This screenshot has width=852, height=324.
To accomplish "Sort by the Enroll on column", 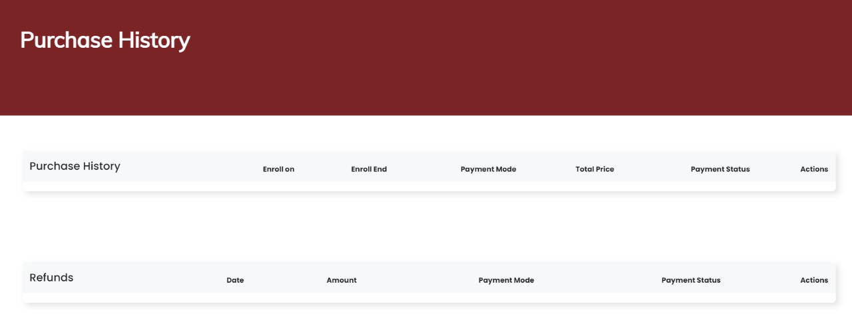I will tap(278, 169).
